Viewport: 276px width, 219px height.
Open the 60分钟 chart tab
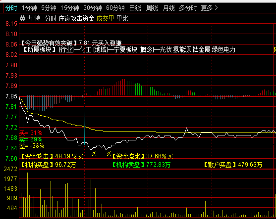click(115, 8)
